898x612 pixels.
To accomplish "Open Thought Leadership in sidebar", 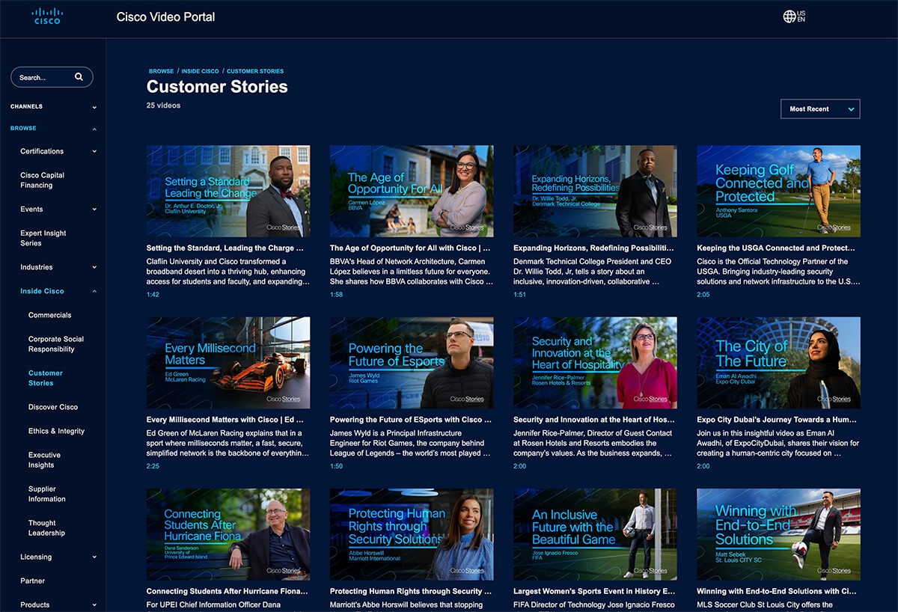I will [x=47, y=528].
